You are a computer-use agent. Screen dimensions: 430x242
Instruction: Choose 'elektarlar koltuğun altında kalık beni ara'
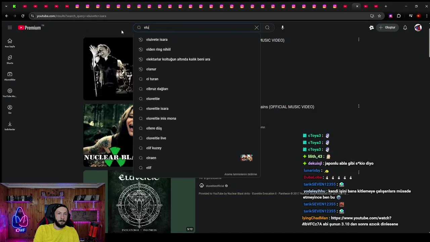pyautogui.click(x=197, y=59)
